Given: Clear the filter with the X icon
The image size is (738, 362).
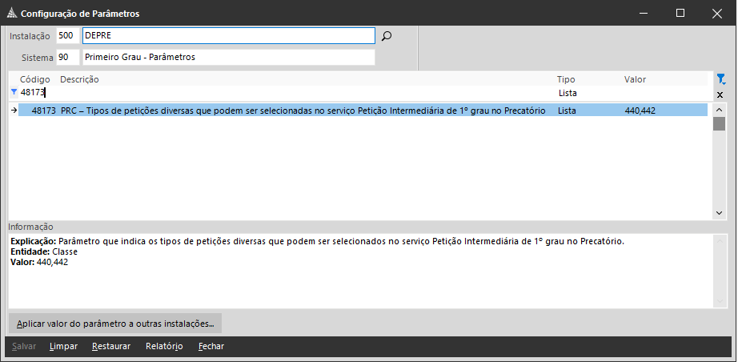Looking at the screenshot, I should click(x=720, y=95).
